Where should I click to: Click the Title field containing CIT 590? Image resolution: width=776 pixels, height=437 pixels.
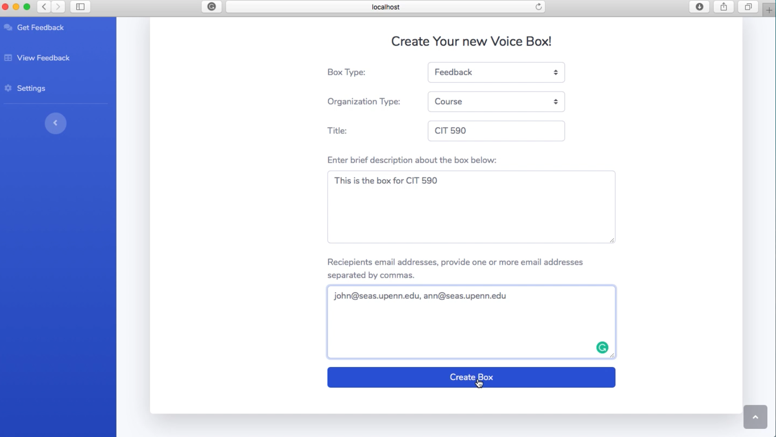pyautogui.click(x=496, y=131)
